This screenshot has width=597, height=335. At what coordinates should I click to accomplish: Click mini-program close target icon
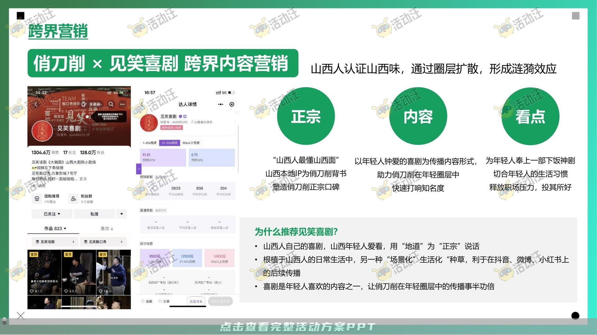(232, 104)
